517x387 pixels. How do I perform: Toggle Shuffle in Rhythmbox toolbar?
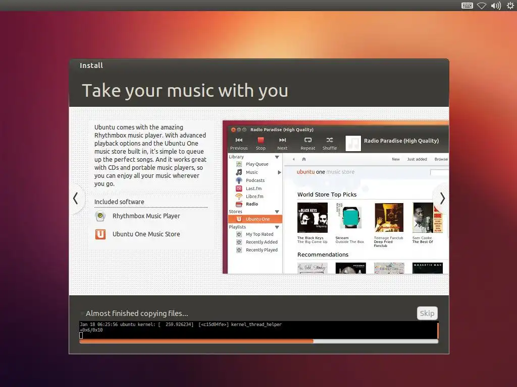[329, 144]
